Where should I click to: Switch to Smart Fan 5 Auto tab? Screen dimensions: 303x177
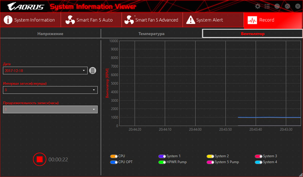click(91, 20)
